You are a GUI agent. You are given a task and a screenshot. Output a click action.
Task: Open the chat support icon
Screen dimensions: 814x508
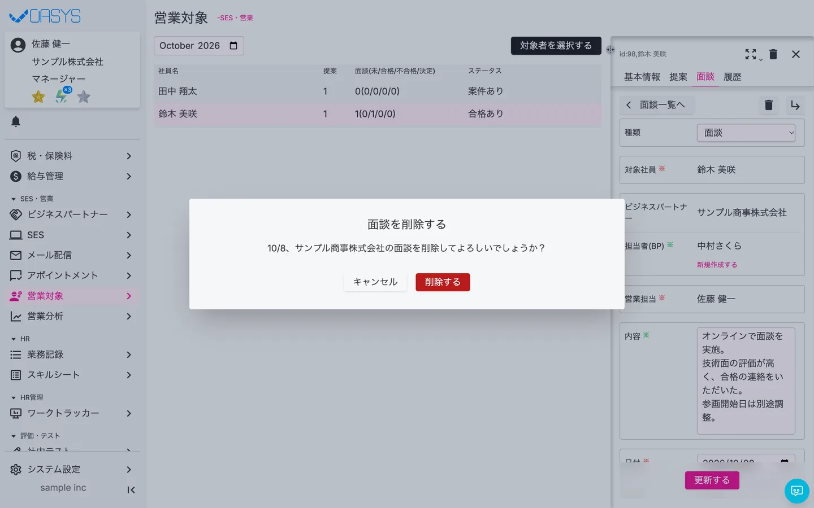click(x=797, y=491)
